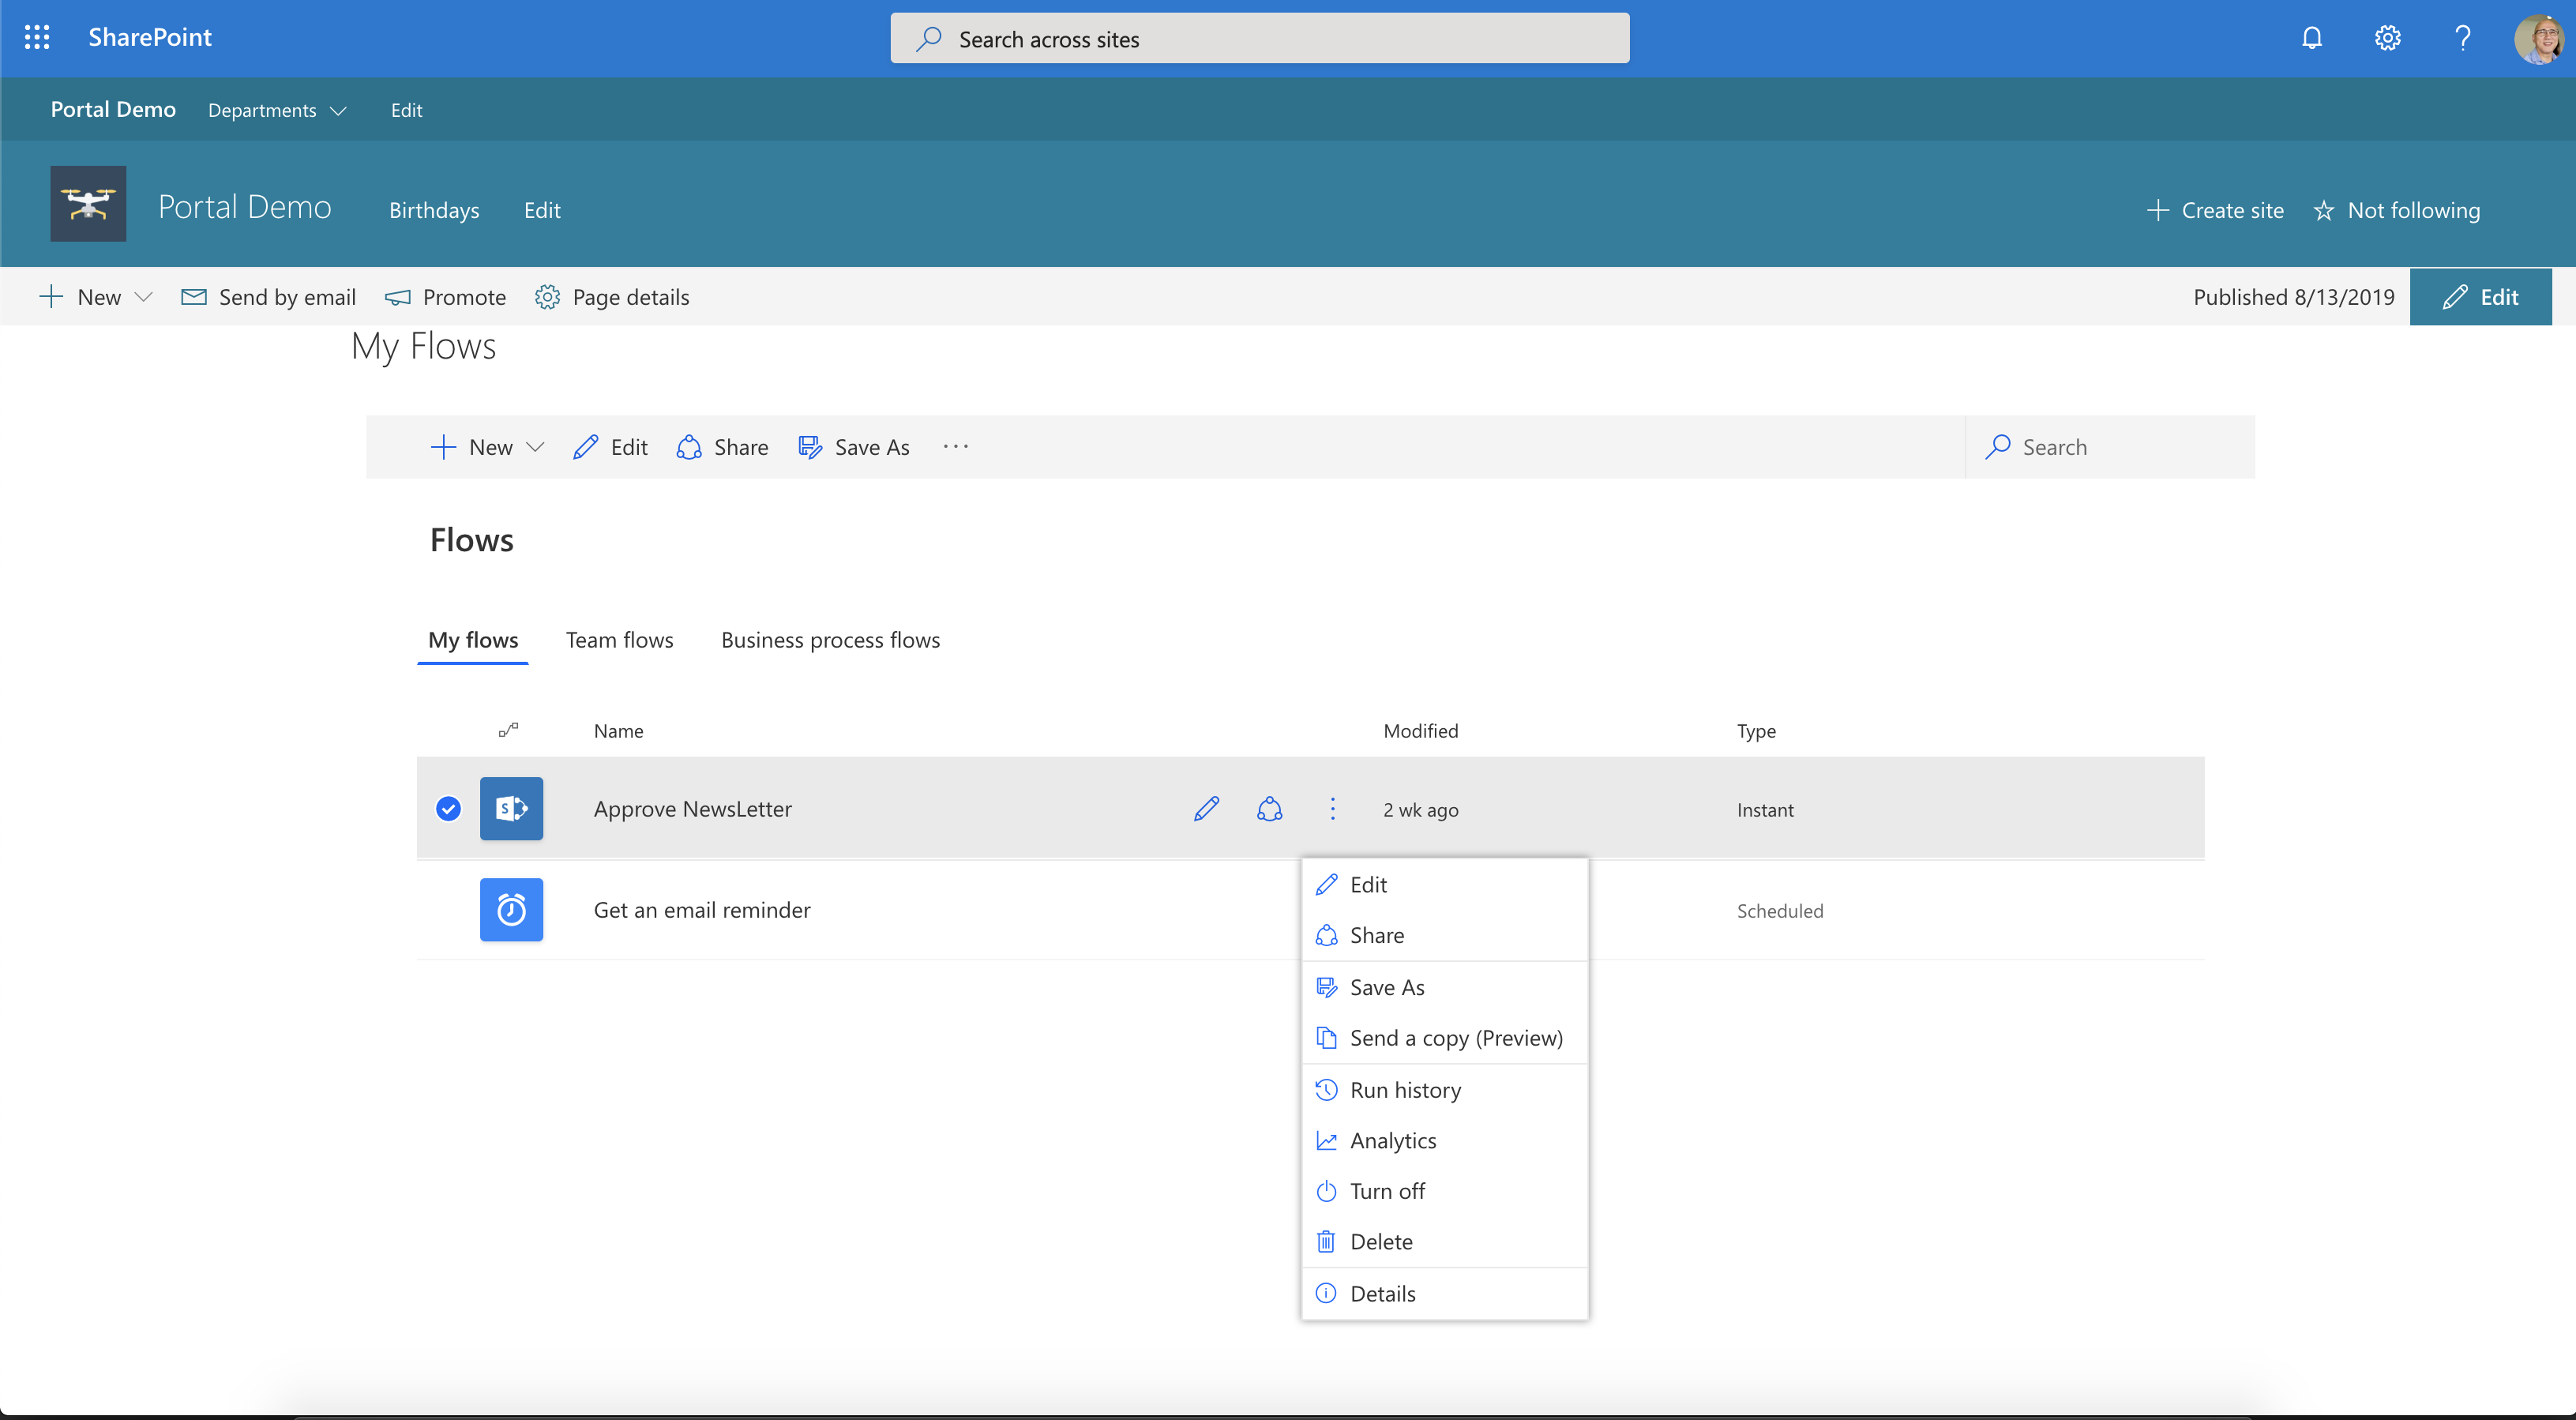Click the Edit icon for Approve NewsLetter
Screen dimensions: 2576x1420
(1206, 808)
